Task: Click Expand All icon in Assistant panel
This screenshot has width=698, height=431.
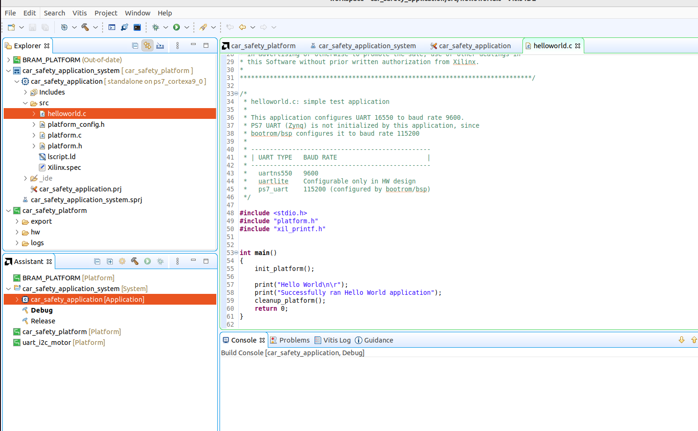Action: [110, 261]
